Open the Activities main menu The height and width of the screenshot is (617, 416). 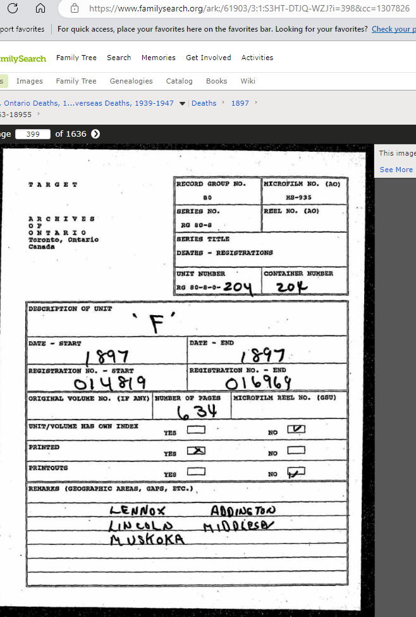257,58
